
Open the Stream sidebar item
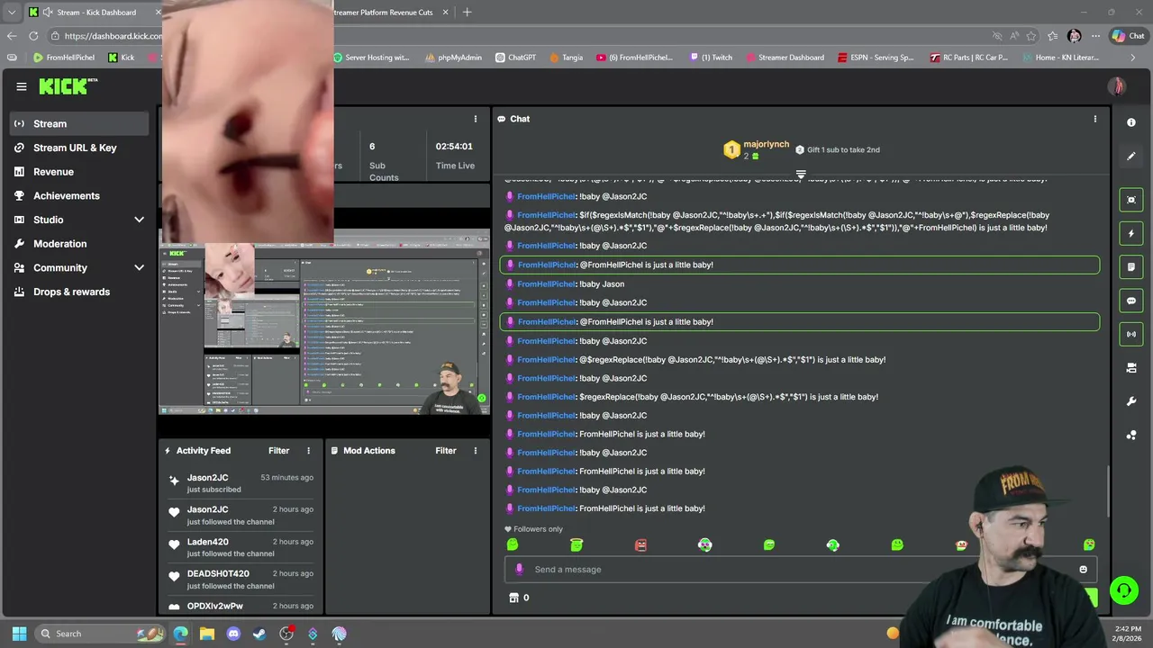79,123
